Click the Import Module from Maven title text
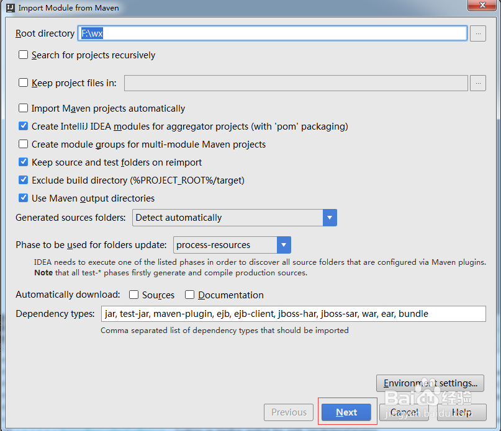Screen dimensions: 501x431 pyautogui.click(x=68, y=7)
